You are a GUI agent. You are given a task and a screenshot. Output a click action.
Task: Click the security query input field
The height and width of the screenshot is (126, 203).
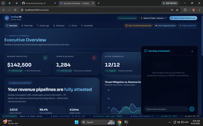click(166, 109)
